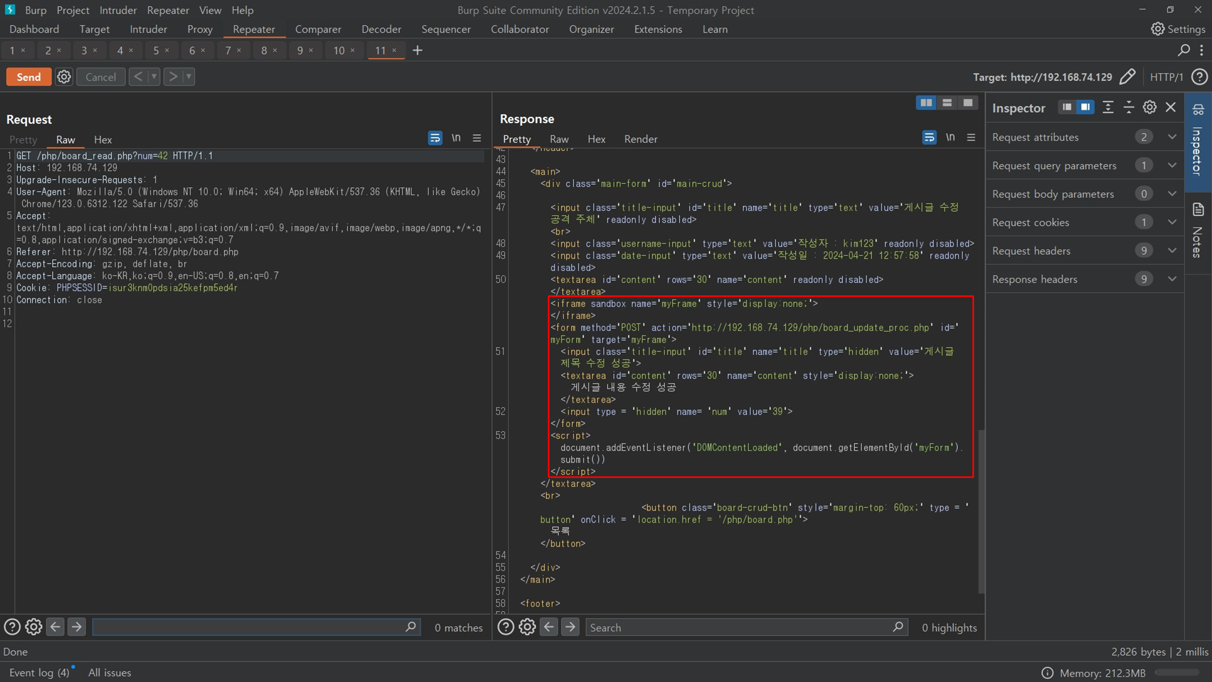Open the Event log
Screen dimensions: 1212x682
pyautogui.click(x=39, y=672)
